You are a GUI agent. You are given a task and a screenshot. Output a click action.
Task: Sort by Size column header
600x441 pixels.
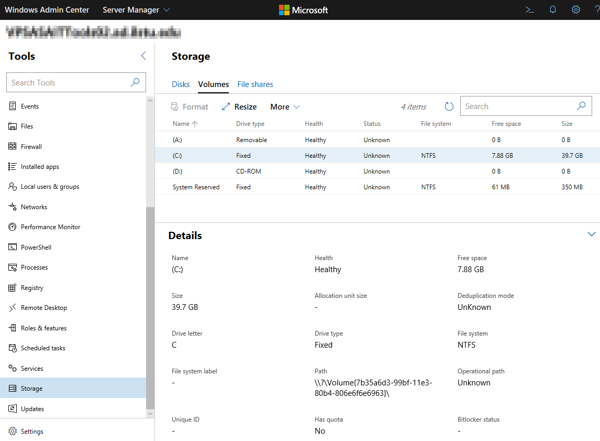pos(567,124)
